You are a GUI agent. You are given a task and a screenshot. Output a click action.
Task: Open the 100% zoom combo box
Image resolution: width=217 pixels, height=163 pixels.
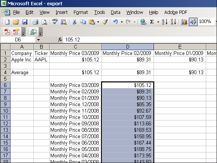(x=207, y=21)
